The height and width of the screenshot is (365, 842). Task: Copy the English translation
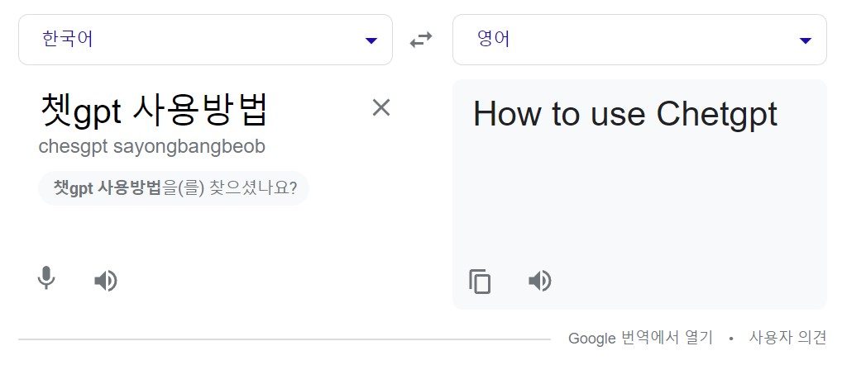(x=480, y=281)
